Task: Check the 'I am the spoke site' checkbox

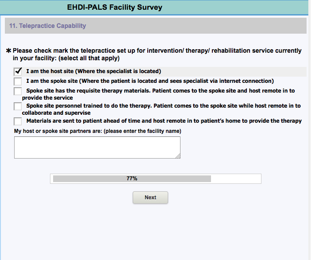Action: coord(18,81)
